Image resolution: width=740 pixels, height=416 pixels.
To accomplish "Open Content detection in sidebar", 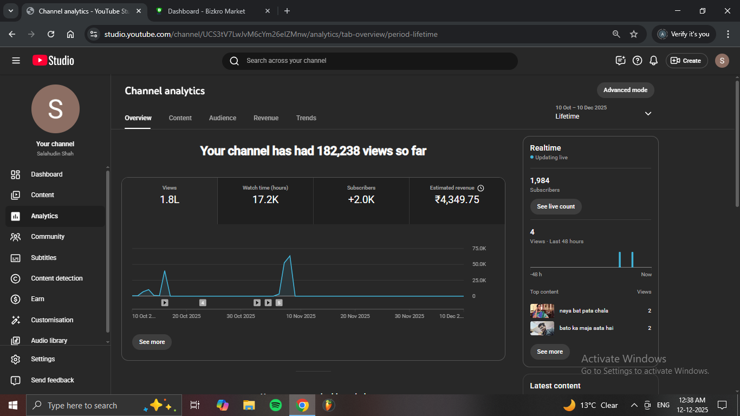I will coord(56,278).
